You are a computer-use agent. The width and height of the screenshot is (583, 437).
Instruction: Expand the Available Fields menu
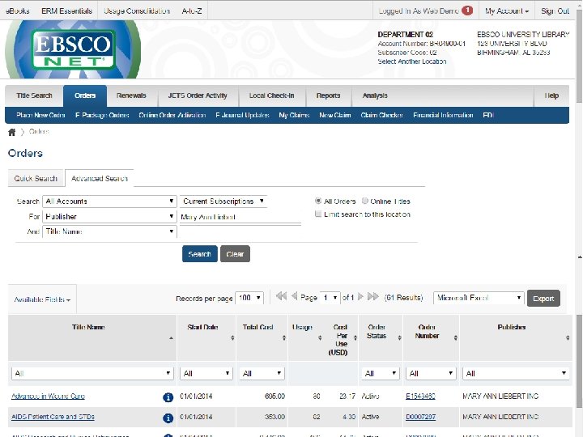coord(42,299)
